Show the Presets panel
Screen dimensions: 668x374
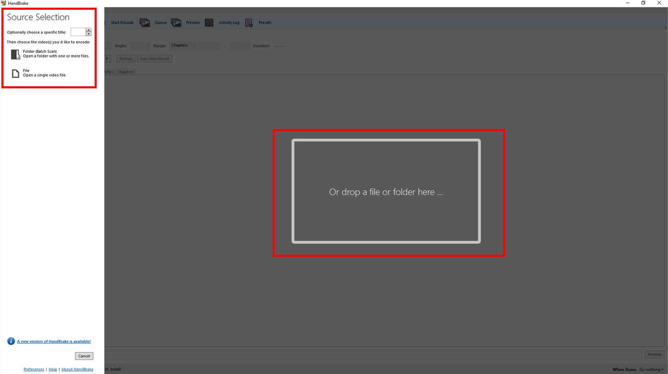pos(260,23)
